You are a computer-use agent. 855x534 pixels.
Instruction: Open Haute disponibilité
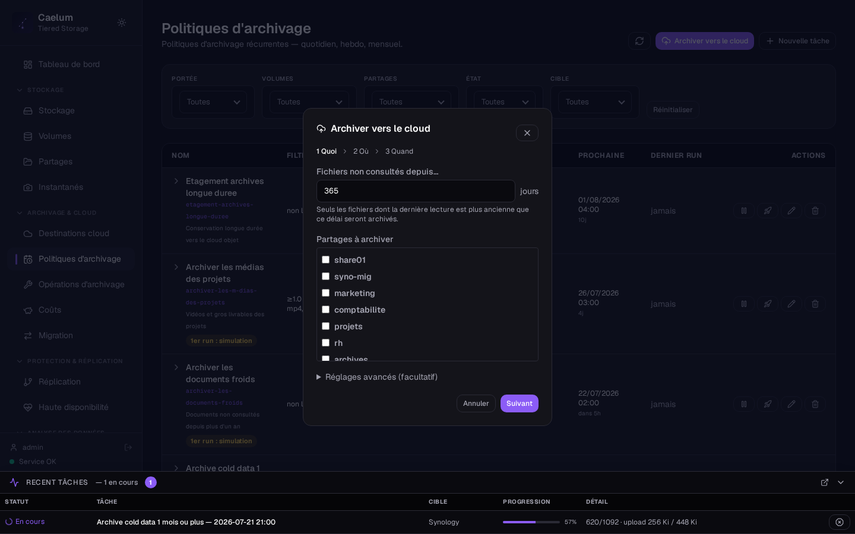pos(71,407)
